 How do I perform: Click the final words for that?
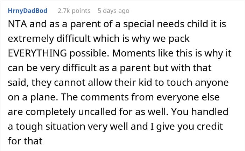click(x=25, y=141)
